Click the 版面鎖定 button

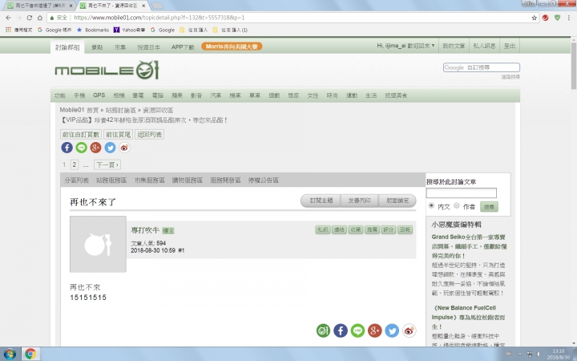397,201
